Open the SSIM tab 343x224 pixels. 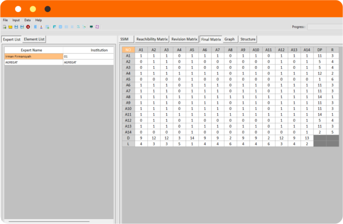pyautogui.click(x=126, y=39)
